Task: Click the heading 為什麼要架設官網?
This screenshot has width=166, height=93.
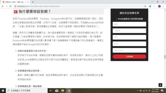Action: click(34, 12)
